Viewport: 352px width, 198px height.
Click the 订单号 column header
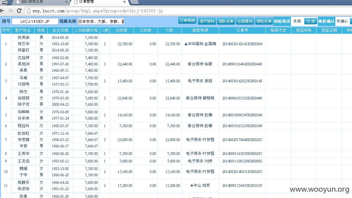pyautogui.click(x=242, y=30)
